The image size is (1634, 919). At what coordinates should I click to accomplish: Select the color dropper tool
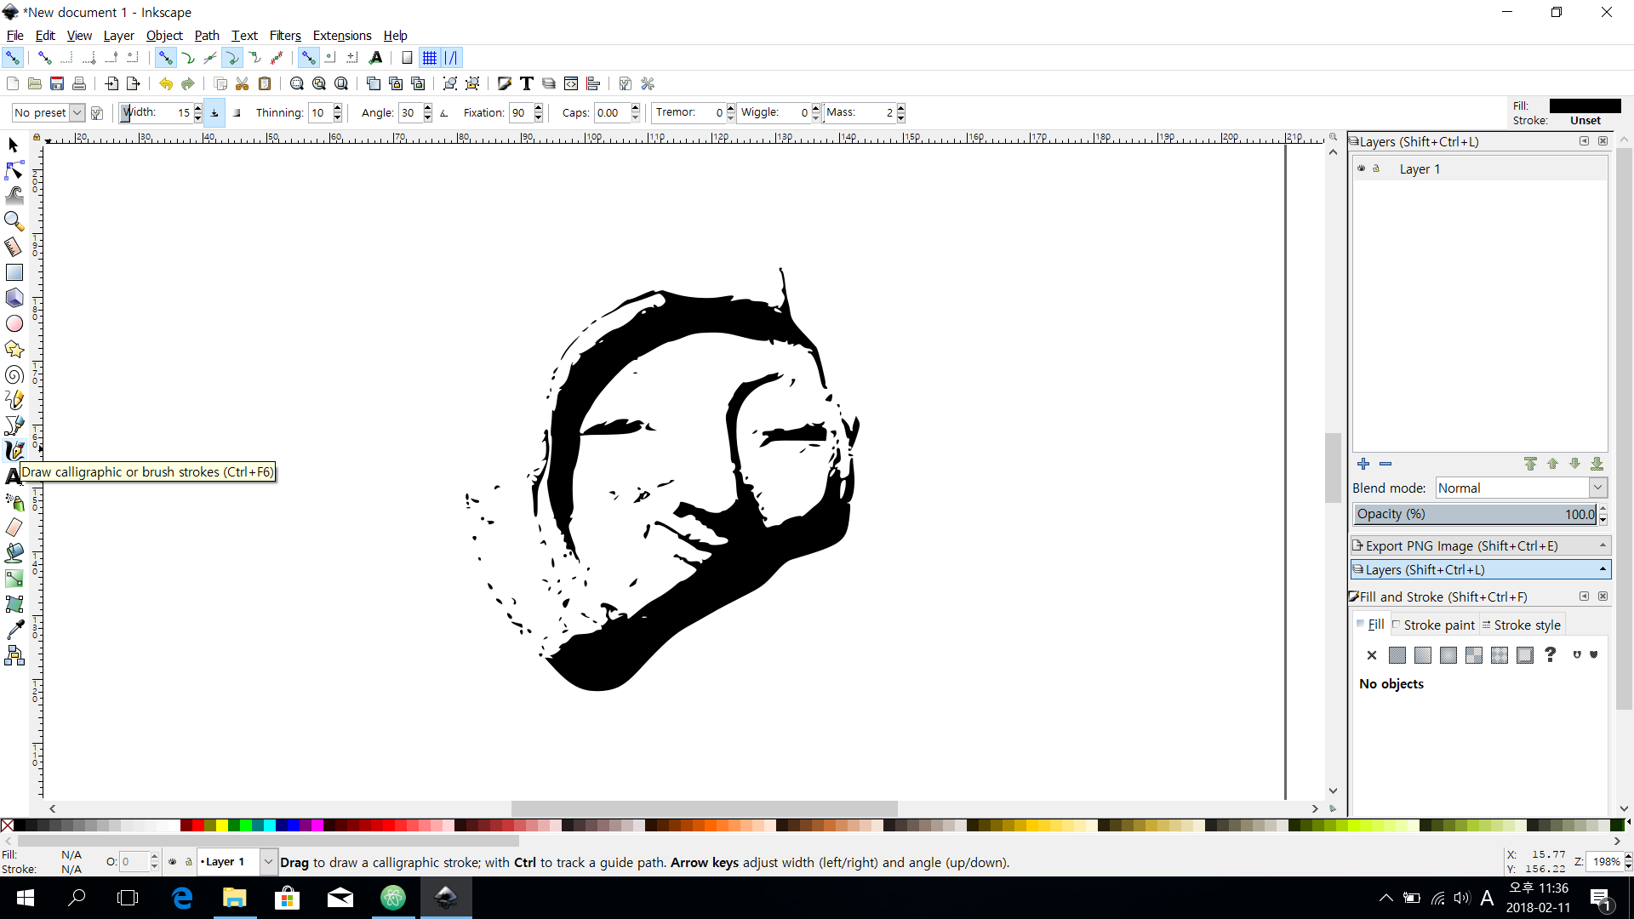14,630
